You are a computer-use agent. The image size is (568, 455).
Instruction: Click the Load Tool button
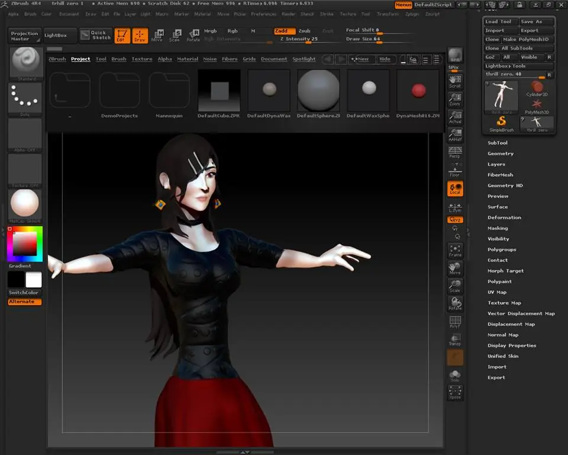coord(501,21)
